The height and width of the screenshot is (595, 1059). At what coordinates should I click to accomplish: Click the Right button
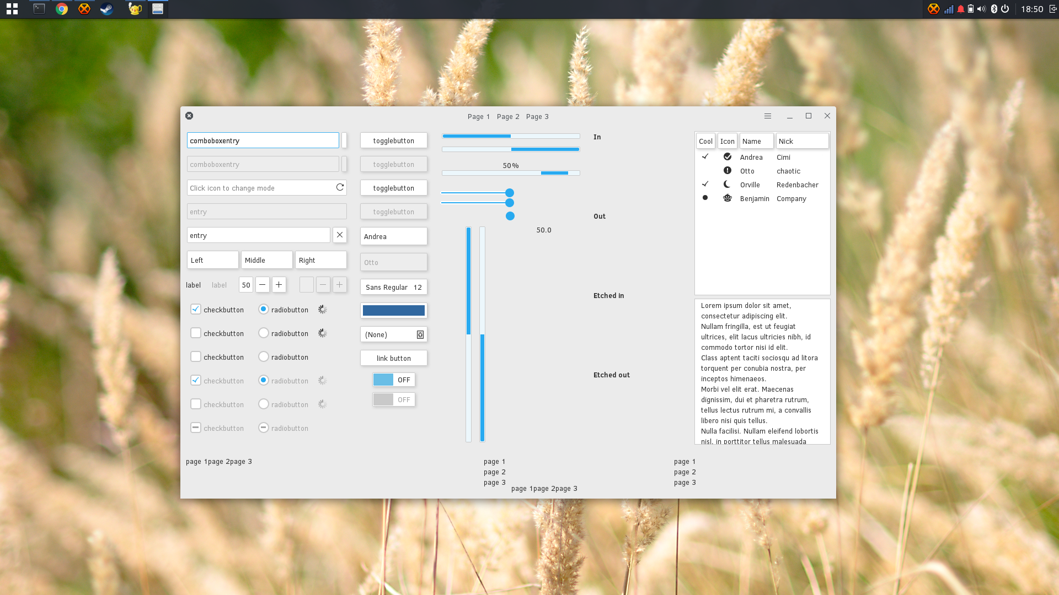click(321, 260)
